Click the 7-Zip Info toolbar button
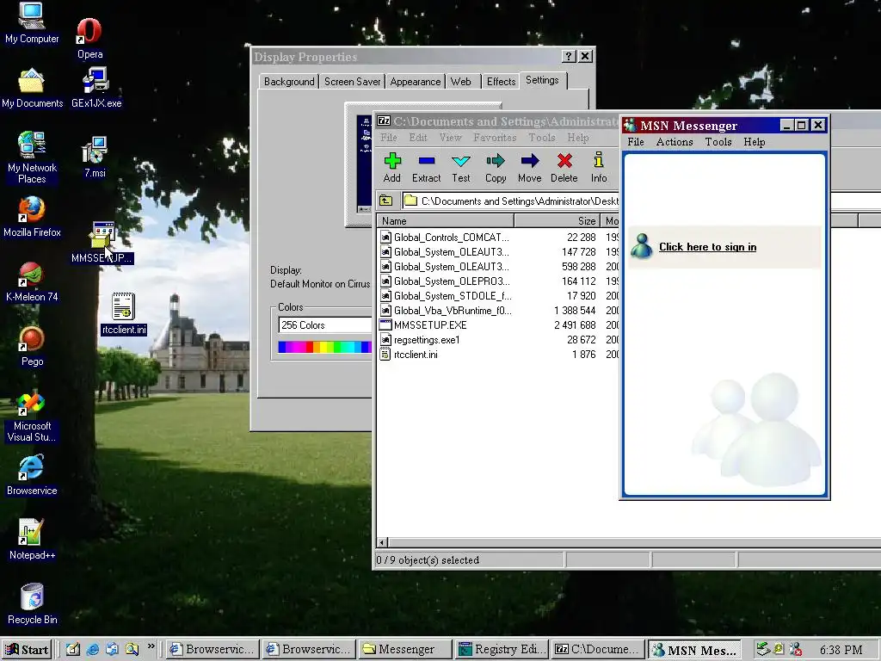The width and height of the screenshot is (881, 661). pyautogui.click(x=599, y=168)
